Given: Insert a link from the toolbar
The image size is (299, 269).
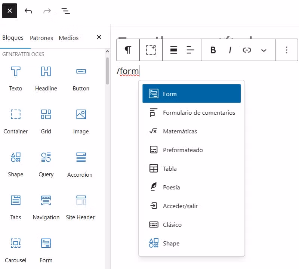Looking at the screenshot, I should pyautogui.click(x=247, y=50).
